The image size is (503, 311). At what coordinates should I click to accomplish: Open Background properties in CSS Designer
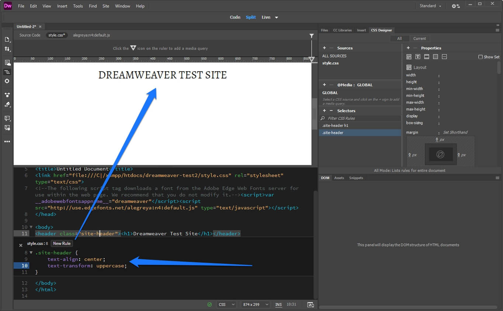pos(436,56)
